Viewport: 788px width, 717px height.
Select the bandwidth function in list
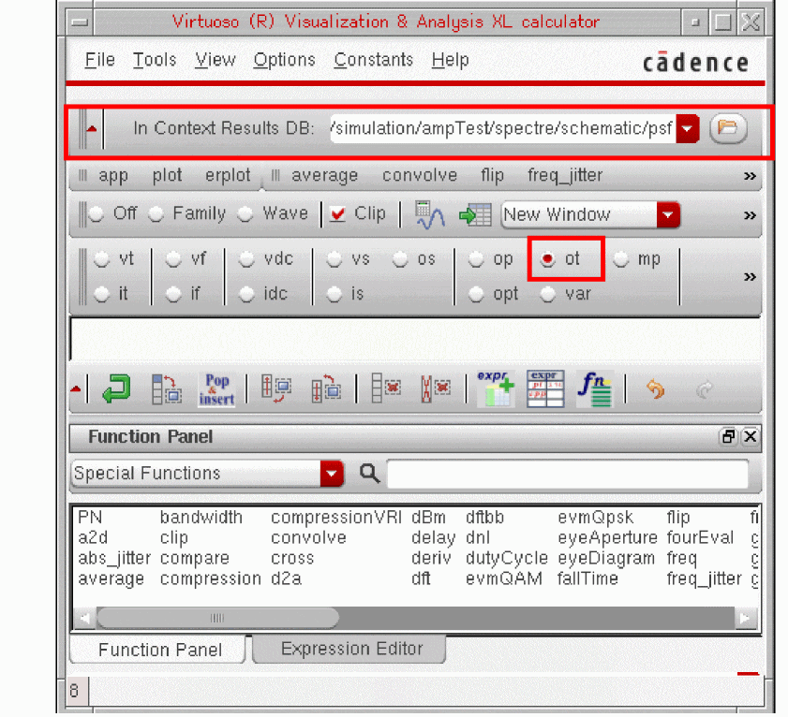pyautogui.click(x=201, y=518)
